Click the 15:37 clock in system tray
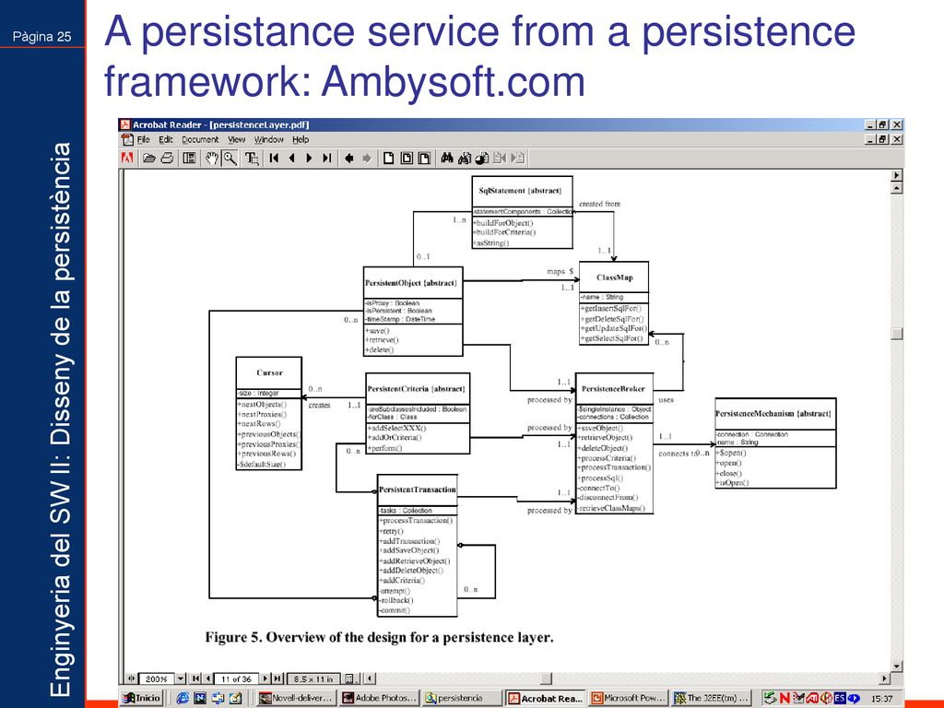 coord(881,699)
